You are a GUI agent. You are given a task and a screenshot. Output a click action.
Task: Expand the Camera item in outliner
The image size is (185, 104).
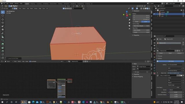(x=158, y=12)
